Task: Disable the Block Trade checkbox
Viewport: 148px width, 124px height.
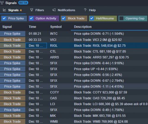Action: click(64, 18)
